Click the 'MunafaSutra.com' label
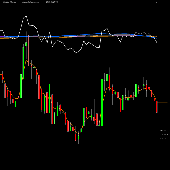Screen dimensions: 170x170 tap(31, 2)
